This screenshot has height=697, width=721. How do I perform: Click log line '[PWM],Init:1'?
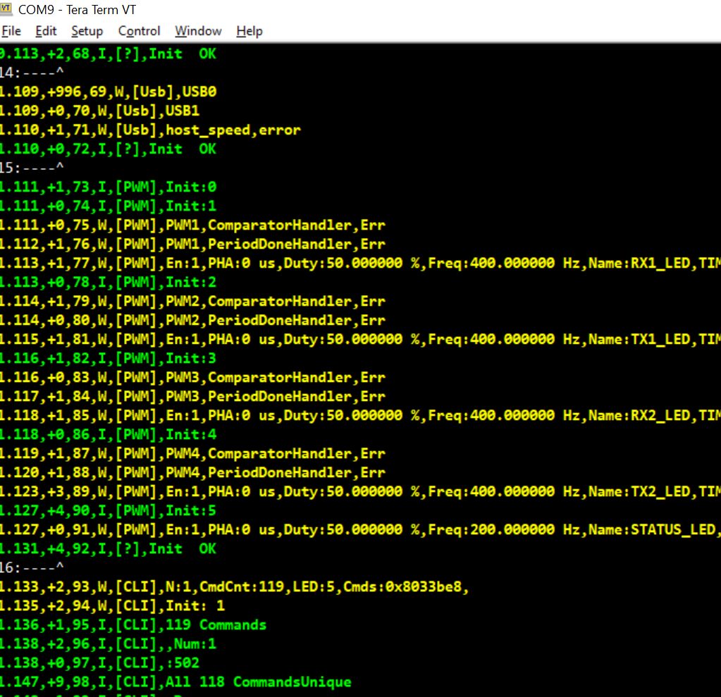[108, 206]
